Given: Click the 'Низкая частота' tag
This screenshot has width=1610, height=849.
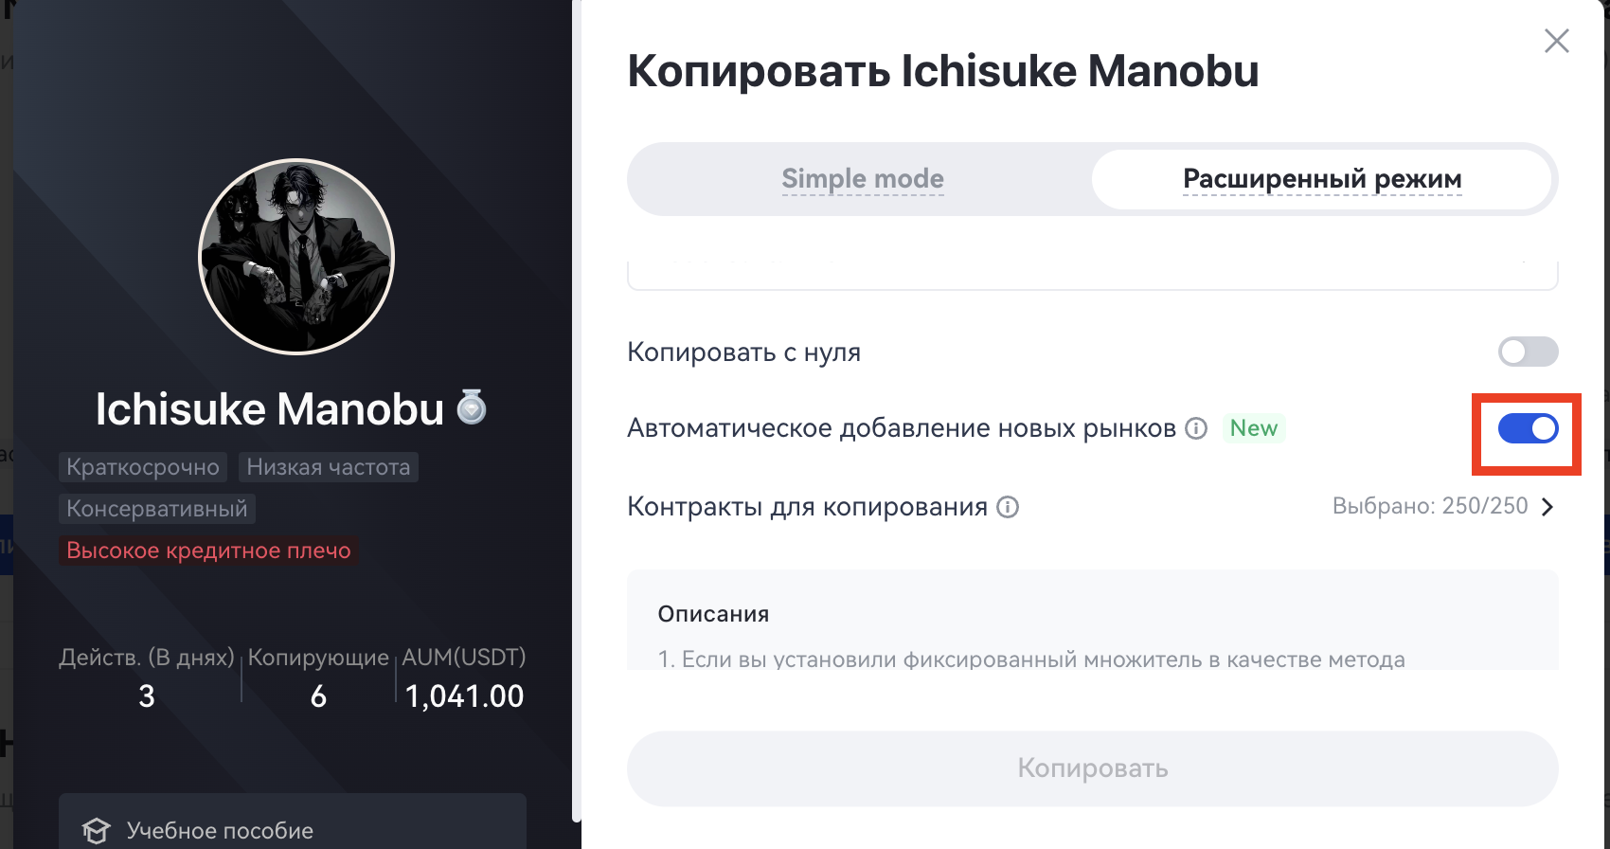Looking at the screenshot, I should (x=328, y=467).
